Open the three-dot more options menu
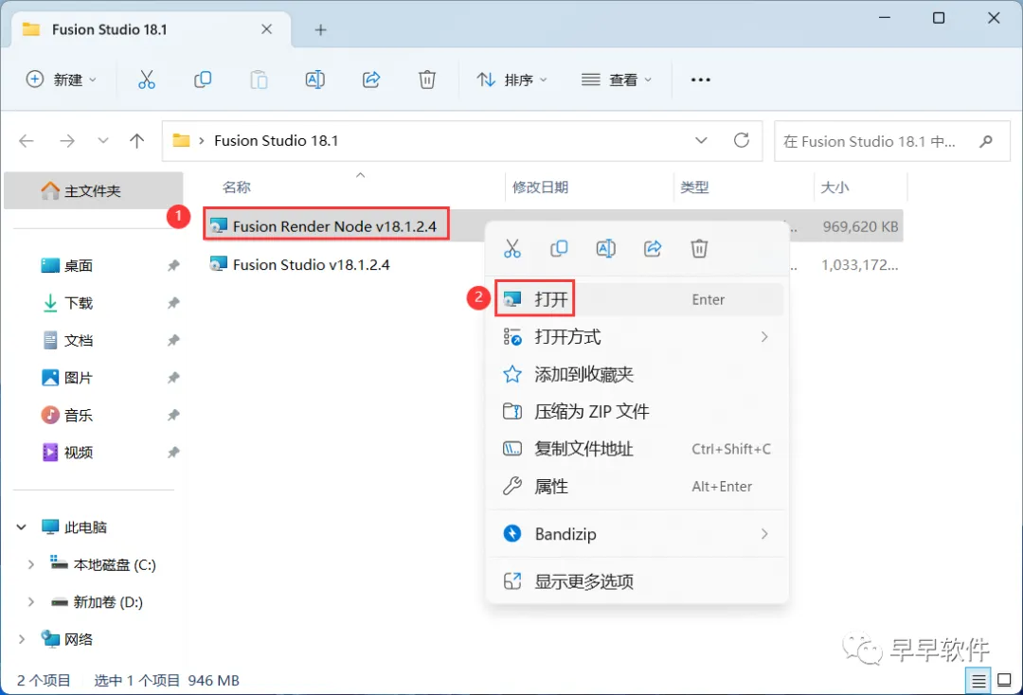Image resolution: width=1023 pixels, height=695 pixels. pos(700,80)
